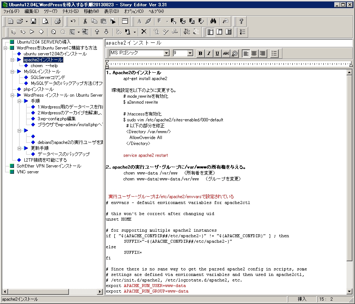Open the 編集(E) menu
This screenshot has width=355, height=304.
point(31,11)
